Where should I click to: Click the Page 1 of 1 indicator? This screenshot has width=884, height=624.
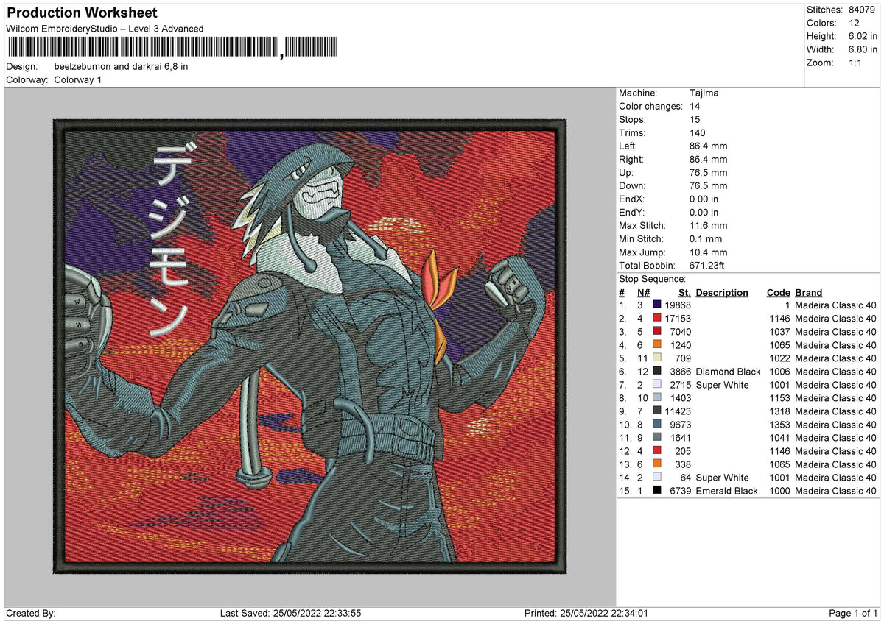pyautogui.click(x=853, y=613)
